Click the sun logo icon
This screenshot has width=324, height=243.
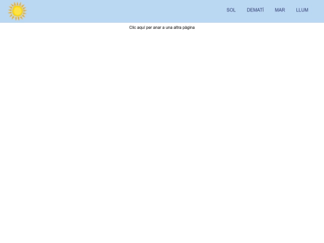pyautogui.click(x=17, y=11)
